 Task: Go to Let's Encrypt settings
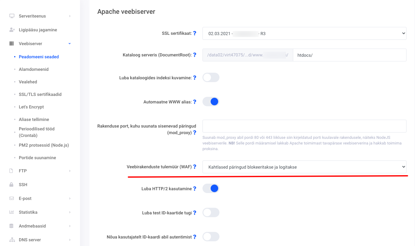31,107
